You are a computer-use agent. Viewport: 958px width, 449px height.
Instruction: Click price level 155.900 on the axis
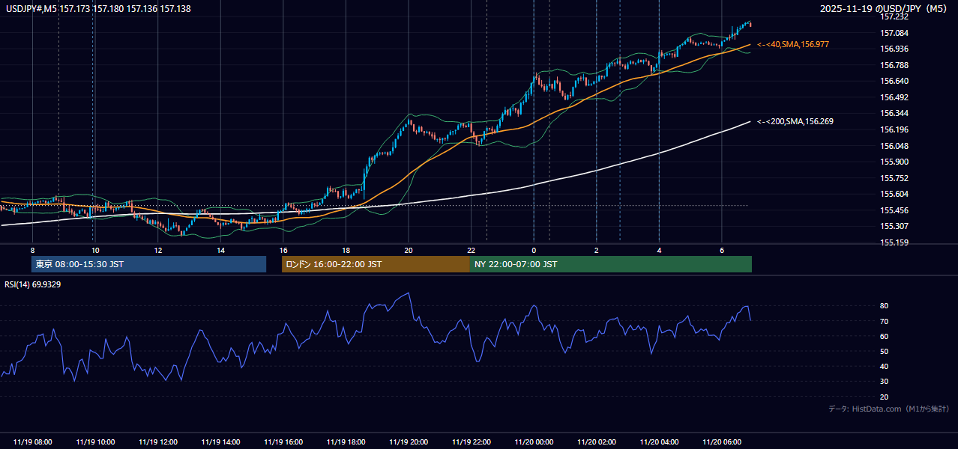(894, 162)
